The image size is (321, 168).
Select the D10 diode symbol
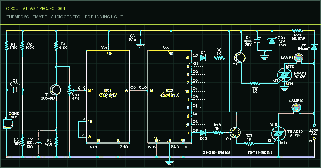click(x=203, y=133)
